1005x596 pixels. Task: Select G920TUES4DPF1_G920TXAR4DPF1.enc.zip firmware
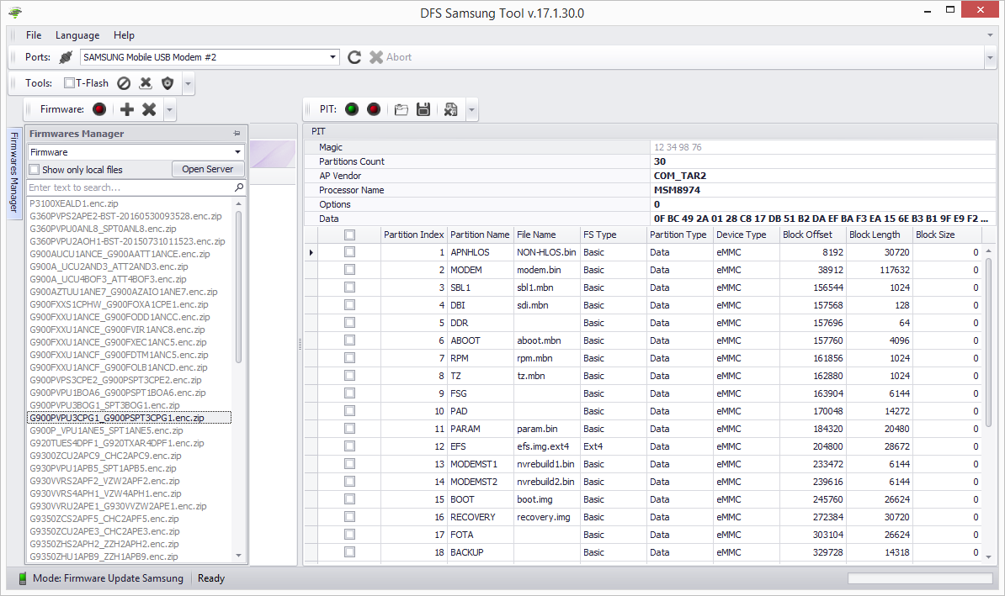(x=117, y=443)
